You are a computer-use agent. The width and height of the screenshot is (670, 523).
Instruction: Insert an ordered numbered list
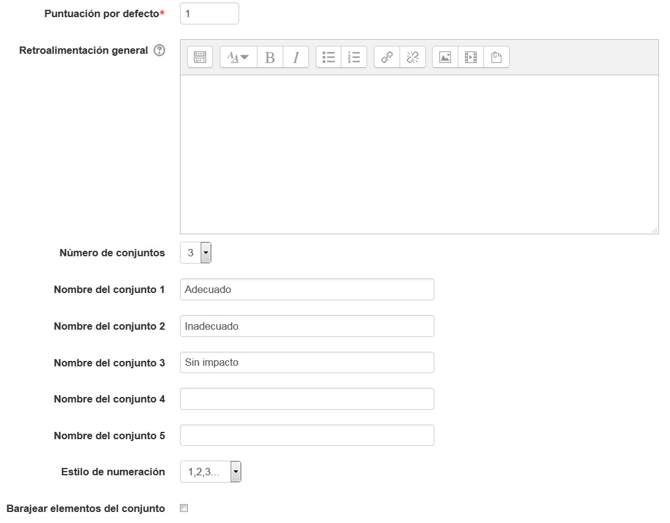coord(354,57)
